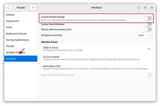160x106 pixels.
Task: Enable Attach Modal Dialogs switch
Action: 148,18
